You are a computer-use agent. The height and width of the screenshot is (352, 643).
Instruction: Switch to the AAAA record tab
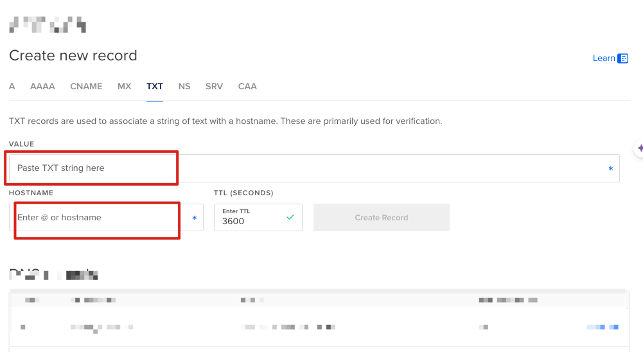(42, 86)
